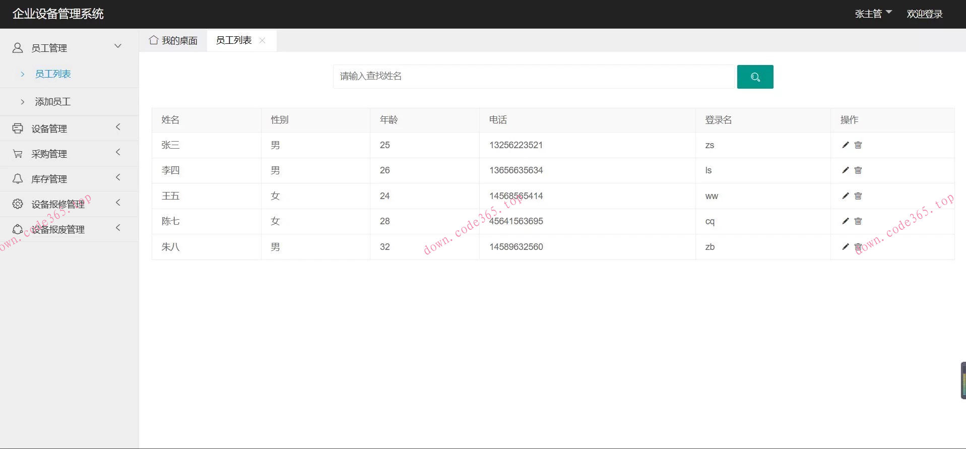Click the edit pencil icon for 张三
The image size is (966, 449).
pyautogui.click(x=845, y=145)
